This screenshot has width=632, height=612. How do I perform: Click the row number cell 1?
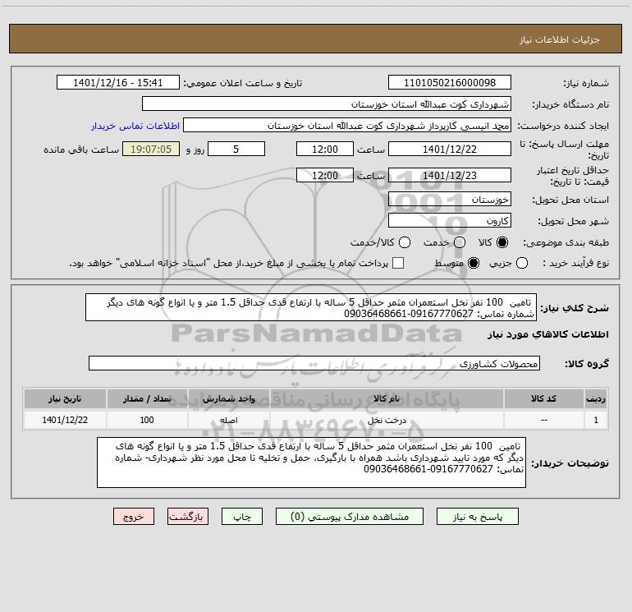pos(596,420)
